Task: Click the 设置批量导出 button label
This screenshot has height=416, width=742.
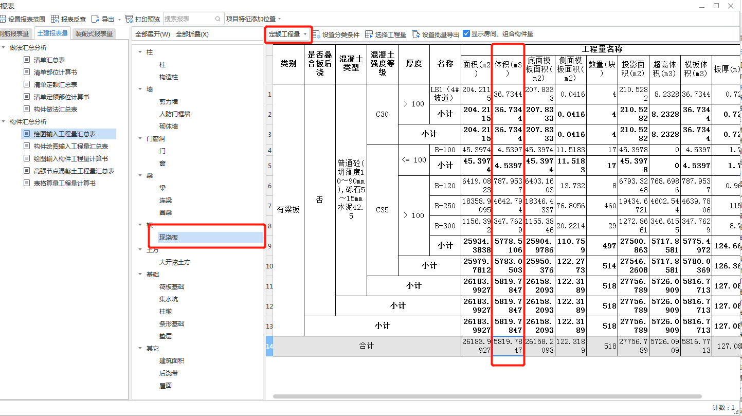Action: pyautogui.click(x=441, y=34)
